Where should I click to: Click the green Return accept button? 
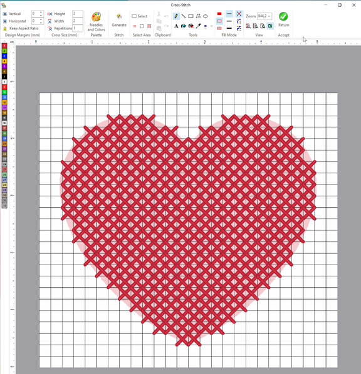click(283, 19)
